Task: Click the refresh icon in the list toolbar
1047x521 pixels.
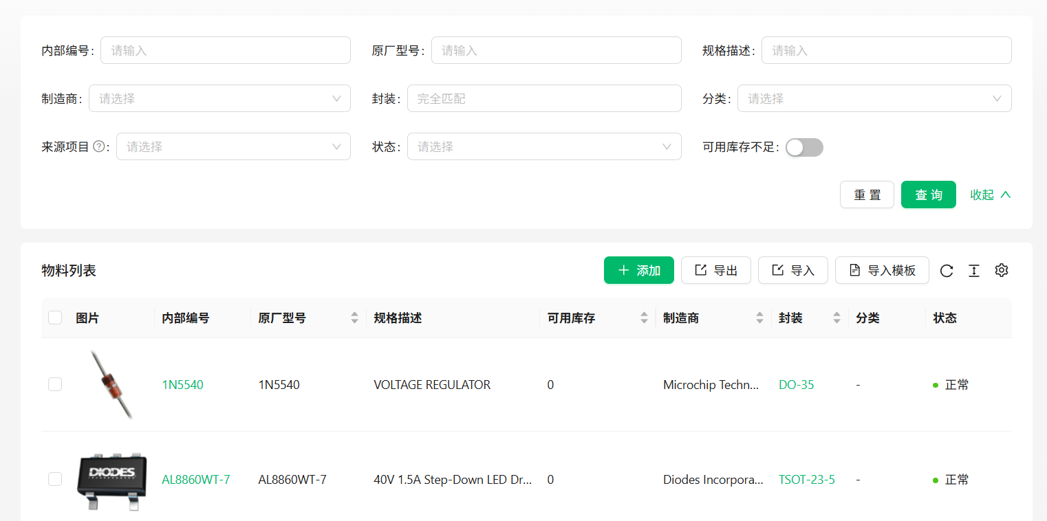Action: [947, 271]
